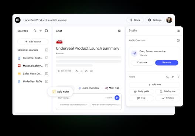Pick 'Is UnderSeal a sustainable product?' suggestion
Screen dimensions: 195x136
click(x=73, y=105)
